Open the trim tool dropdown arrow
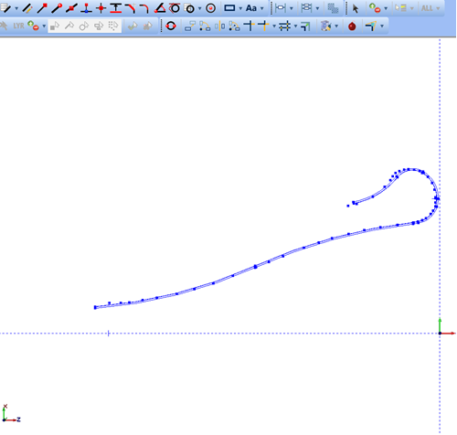Image resolution: width=457 pixels, height=435 pixels. [x=274, y=27]
